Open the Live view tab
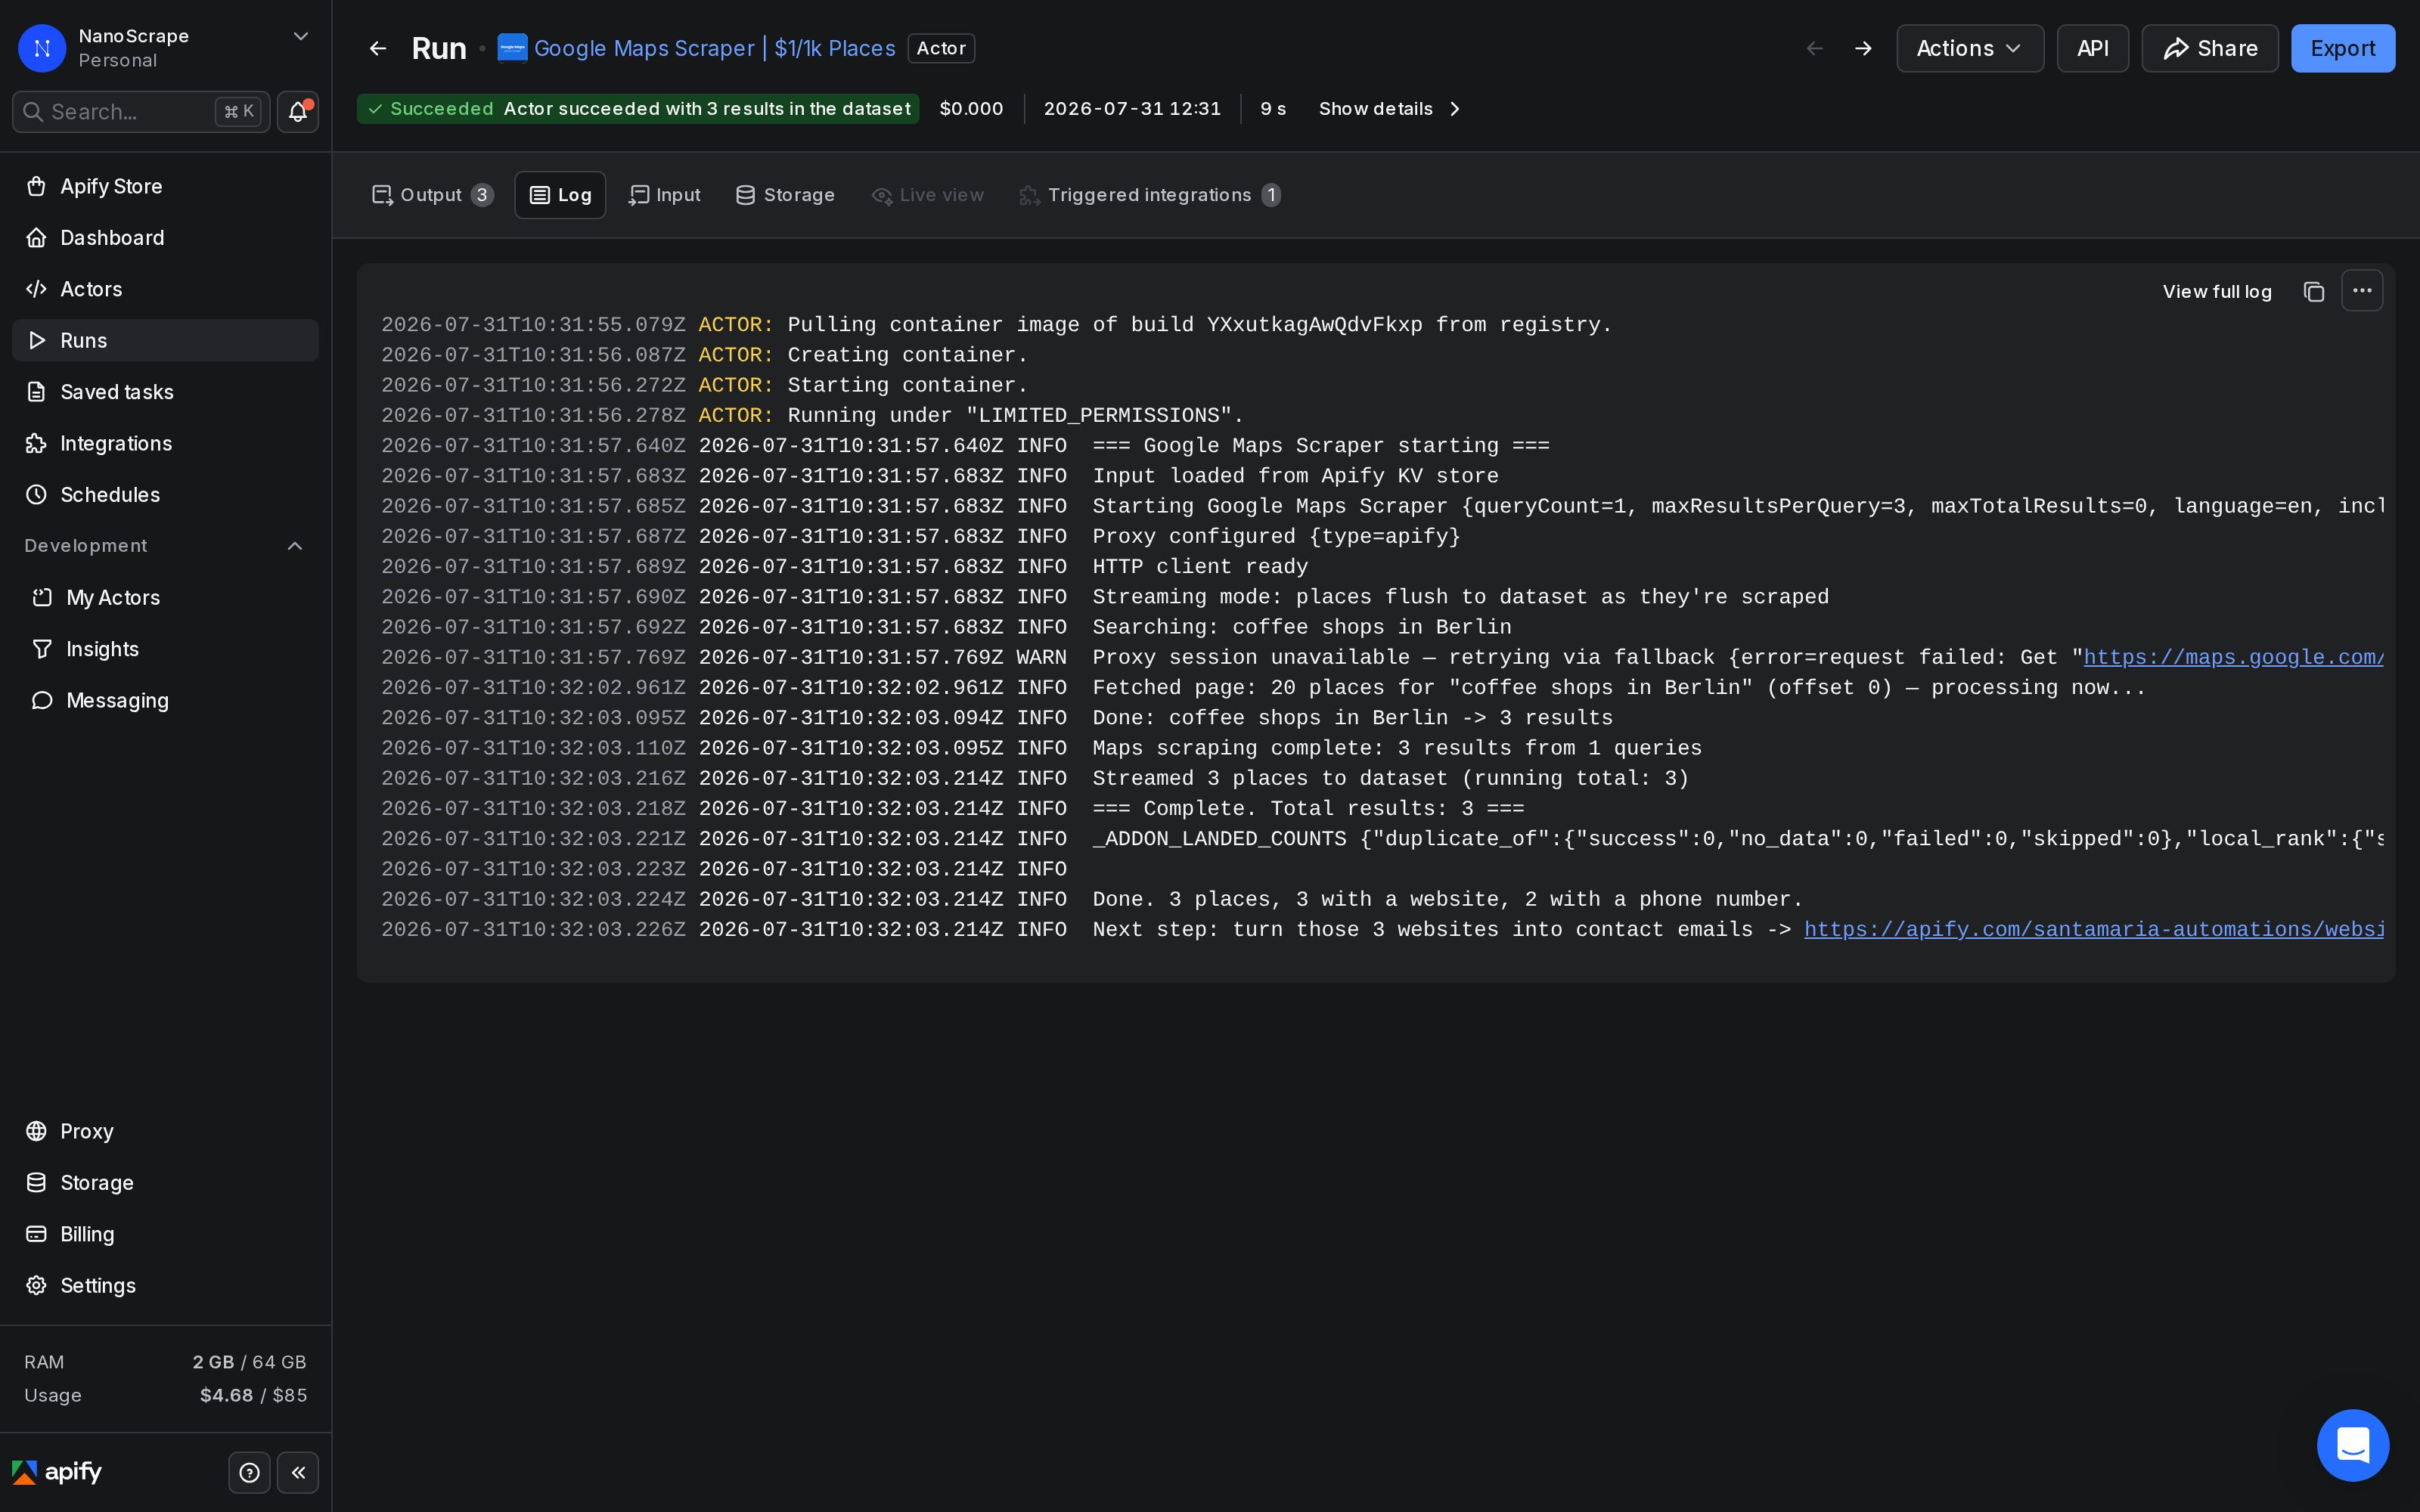 tap(927, 195)
